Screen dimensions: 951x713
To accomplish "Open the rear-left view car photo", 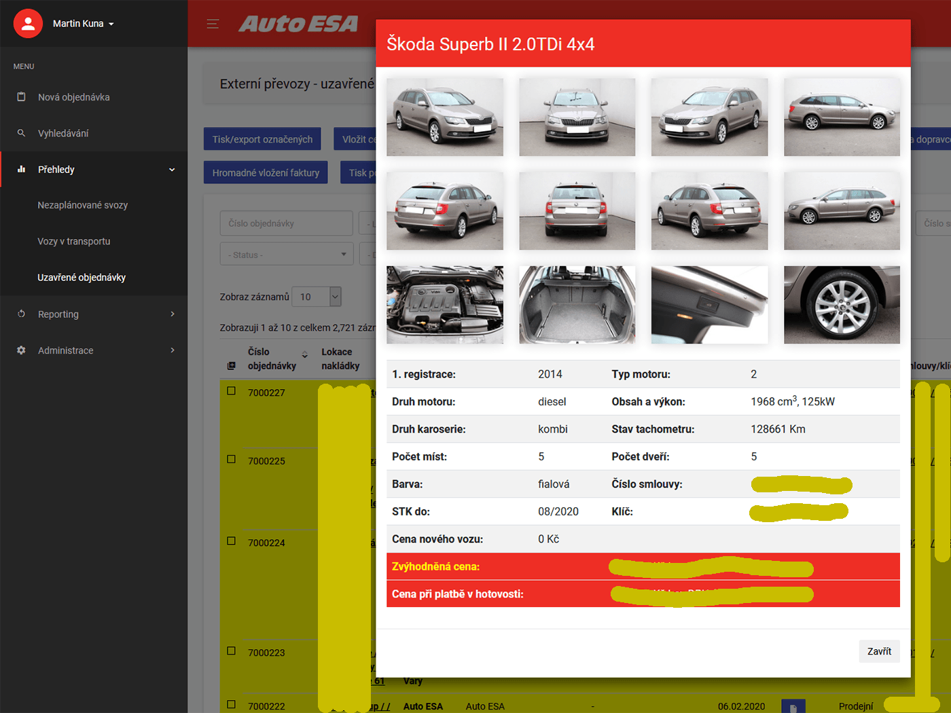I will coord(445,211).
